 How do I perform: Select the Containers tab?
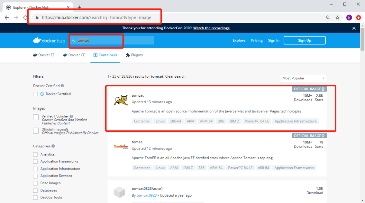tap(105, 55)
